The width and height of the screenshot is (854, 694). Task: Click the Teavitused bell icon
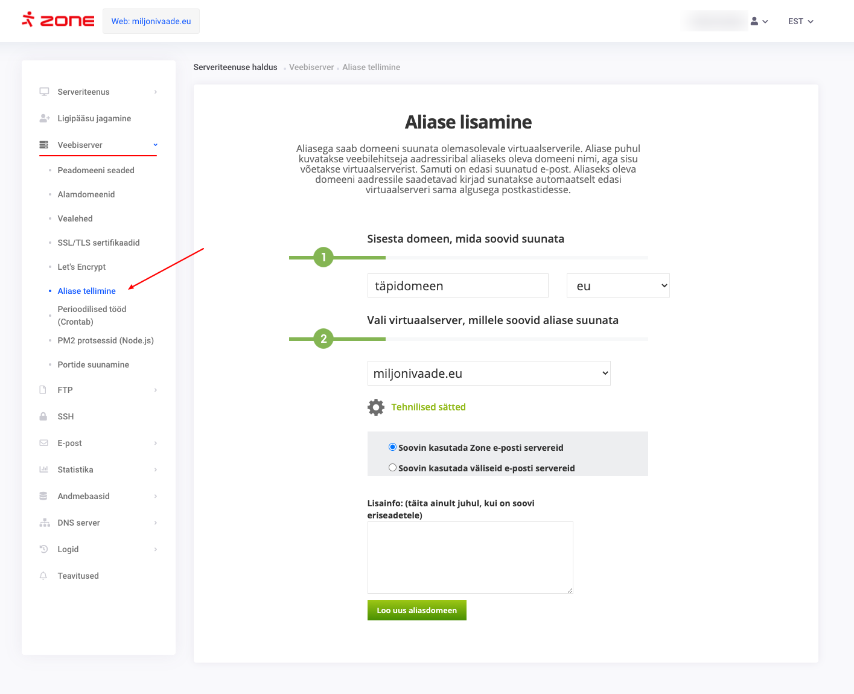click(x=43, y=576)
